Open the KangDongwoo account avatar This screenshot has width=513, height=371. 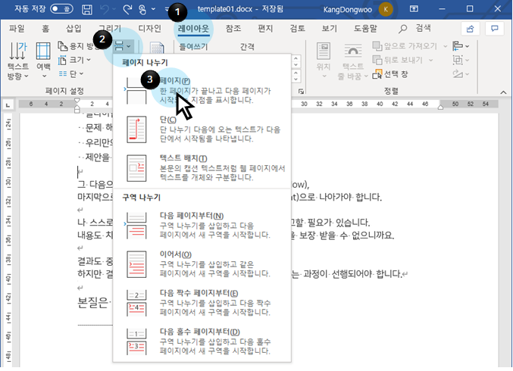[x=386, y=9]
